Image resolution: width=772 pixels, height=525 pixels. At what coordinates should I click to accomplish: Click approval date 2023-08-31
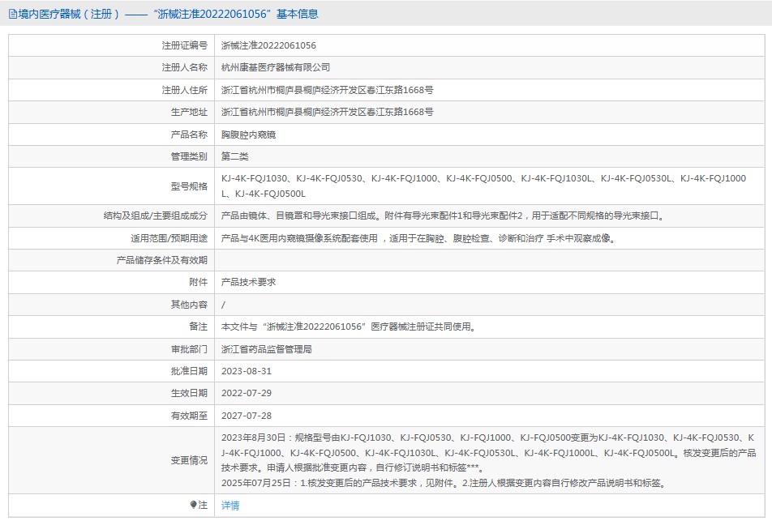click(x=247, y=371)
